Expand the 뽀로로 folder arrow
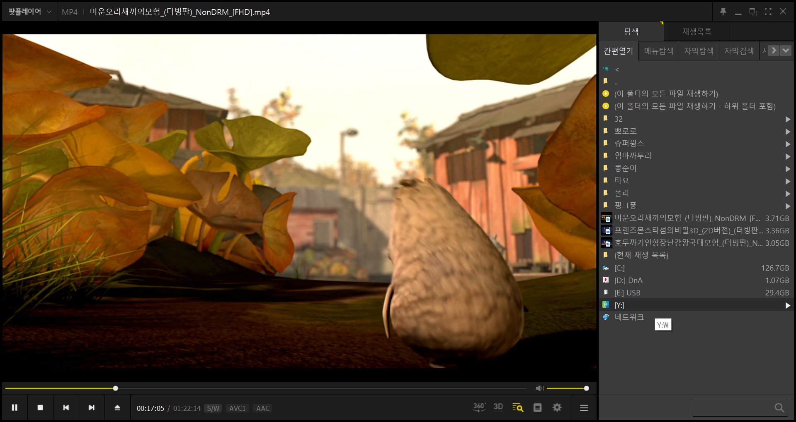Image resolution: width=796 pixels, height=422 pixels. [788, 132]
